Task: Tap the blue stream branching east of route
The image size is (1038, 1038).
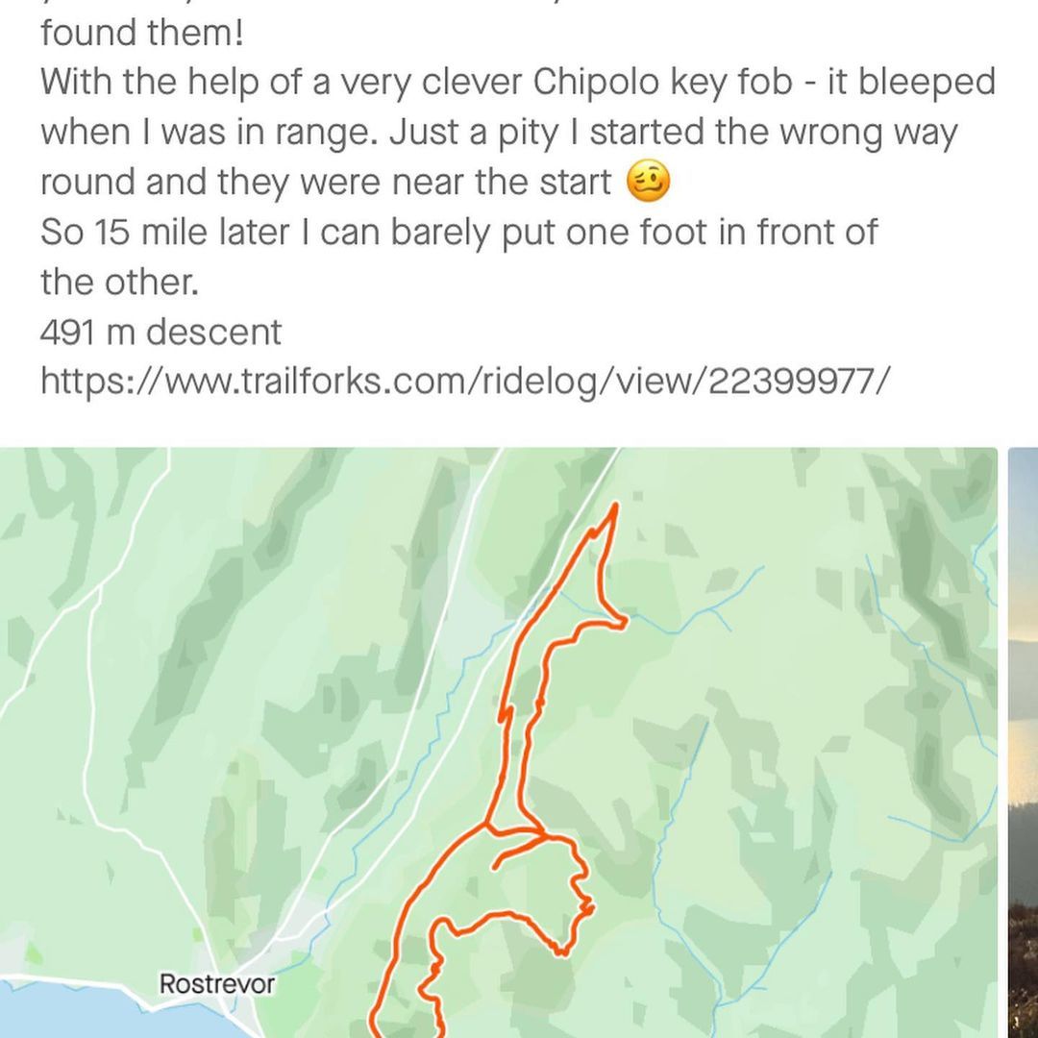Action: pos(711,607)
